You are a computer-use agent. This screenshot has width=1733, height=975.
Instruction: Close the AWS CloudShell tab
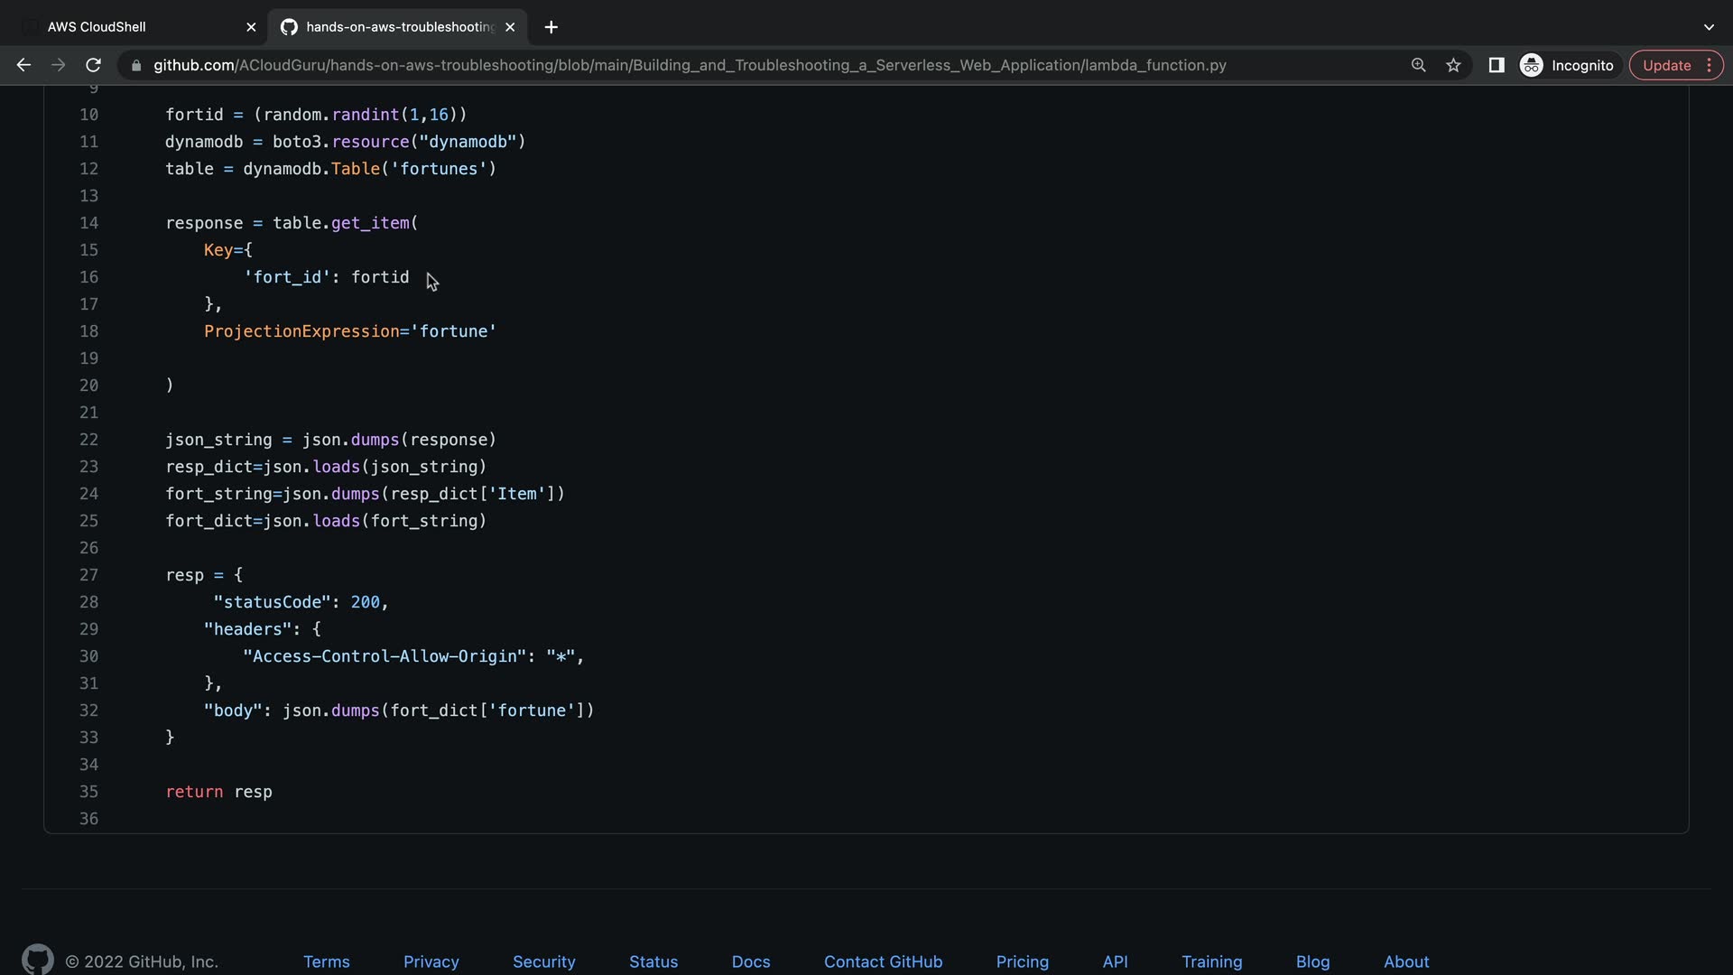251,27
